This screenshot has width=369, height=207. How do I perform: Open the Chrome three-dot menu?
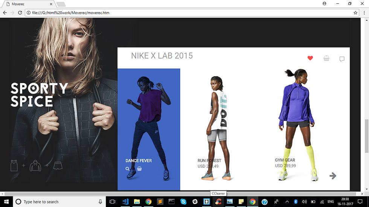(x=364, y=13)
